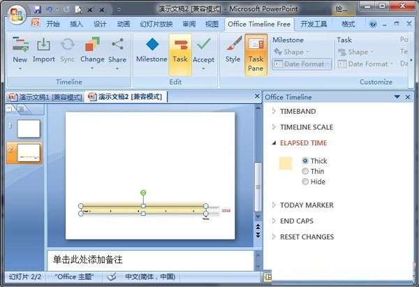
Task: Click the elapsed time color swatch
Action: pyautogui.click(x=286, y=163)
